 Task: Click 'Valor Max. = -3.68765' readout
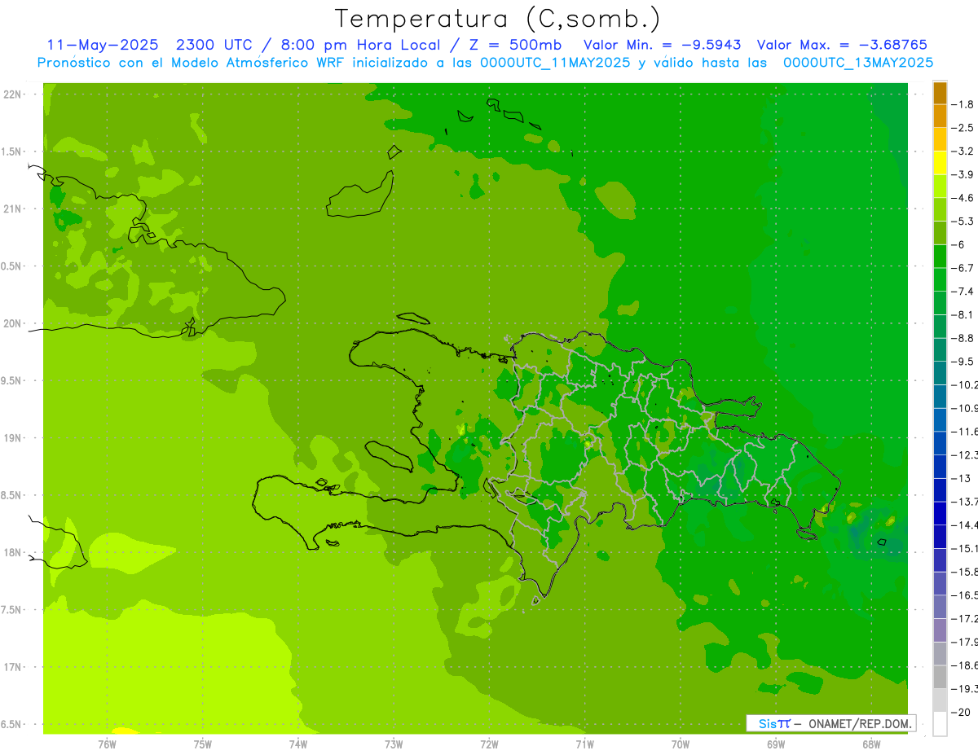tap(842, 45)
